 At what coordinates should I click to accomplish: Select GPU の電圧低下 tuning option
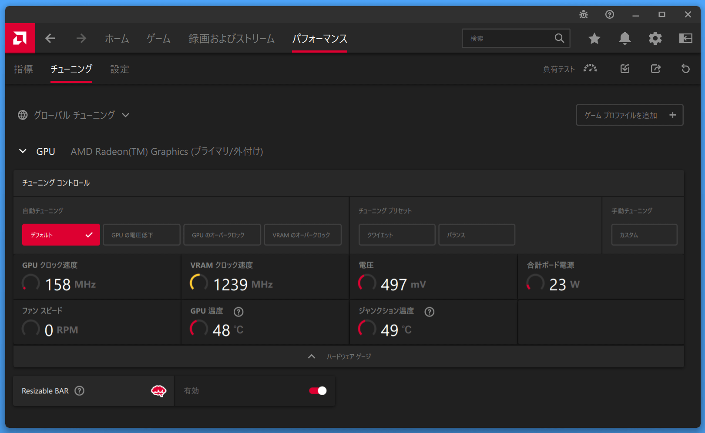tap(141, 235)
